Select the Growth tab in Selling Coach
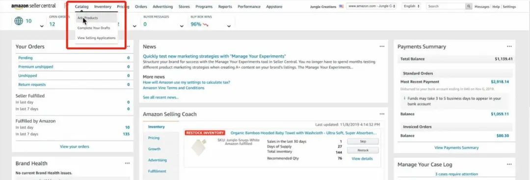The height and width of the screenshot is (180, 530). (154, 149)
